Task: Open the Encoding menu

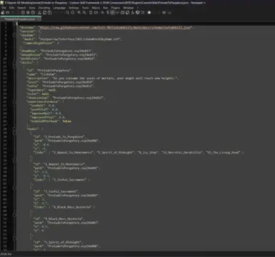Action: 44,8
